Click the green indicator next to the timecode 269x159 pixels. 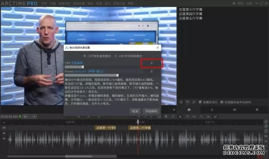(20, 116)
